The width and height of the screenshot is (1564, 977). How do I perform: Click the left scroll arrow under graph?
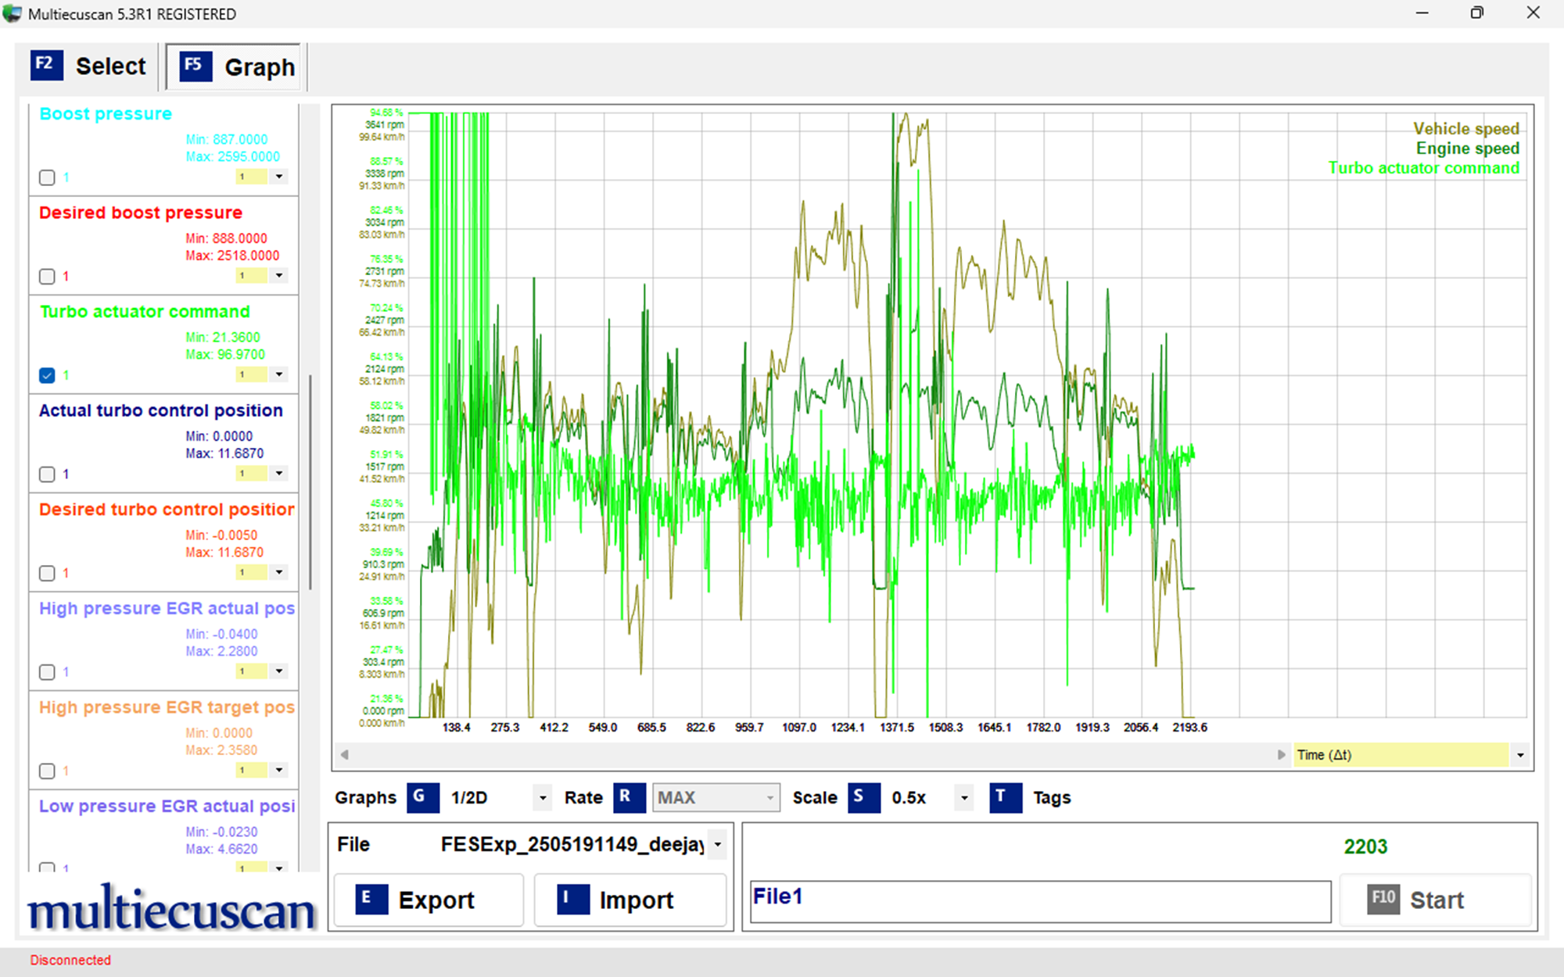tap(344, 754)
